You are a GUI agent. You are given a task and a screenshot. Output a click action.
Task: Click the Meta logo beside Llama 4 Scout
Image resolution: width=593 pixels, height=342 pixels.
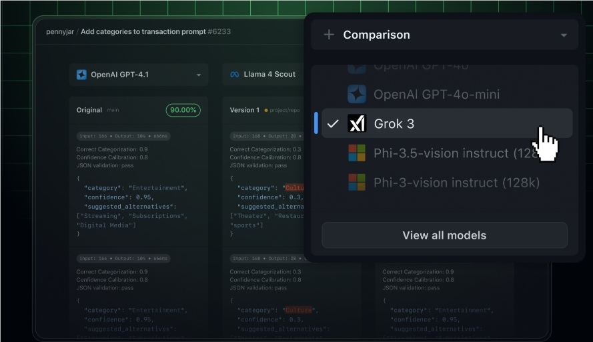[x=234, y=75]
